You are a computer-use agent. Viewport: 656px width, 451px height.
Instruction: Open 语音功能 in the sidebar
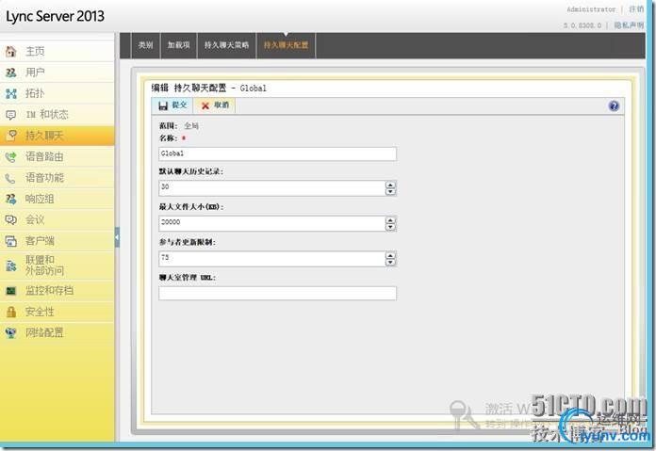point(57,178)
